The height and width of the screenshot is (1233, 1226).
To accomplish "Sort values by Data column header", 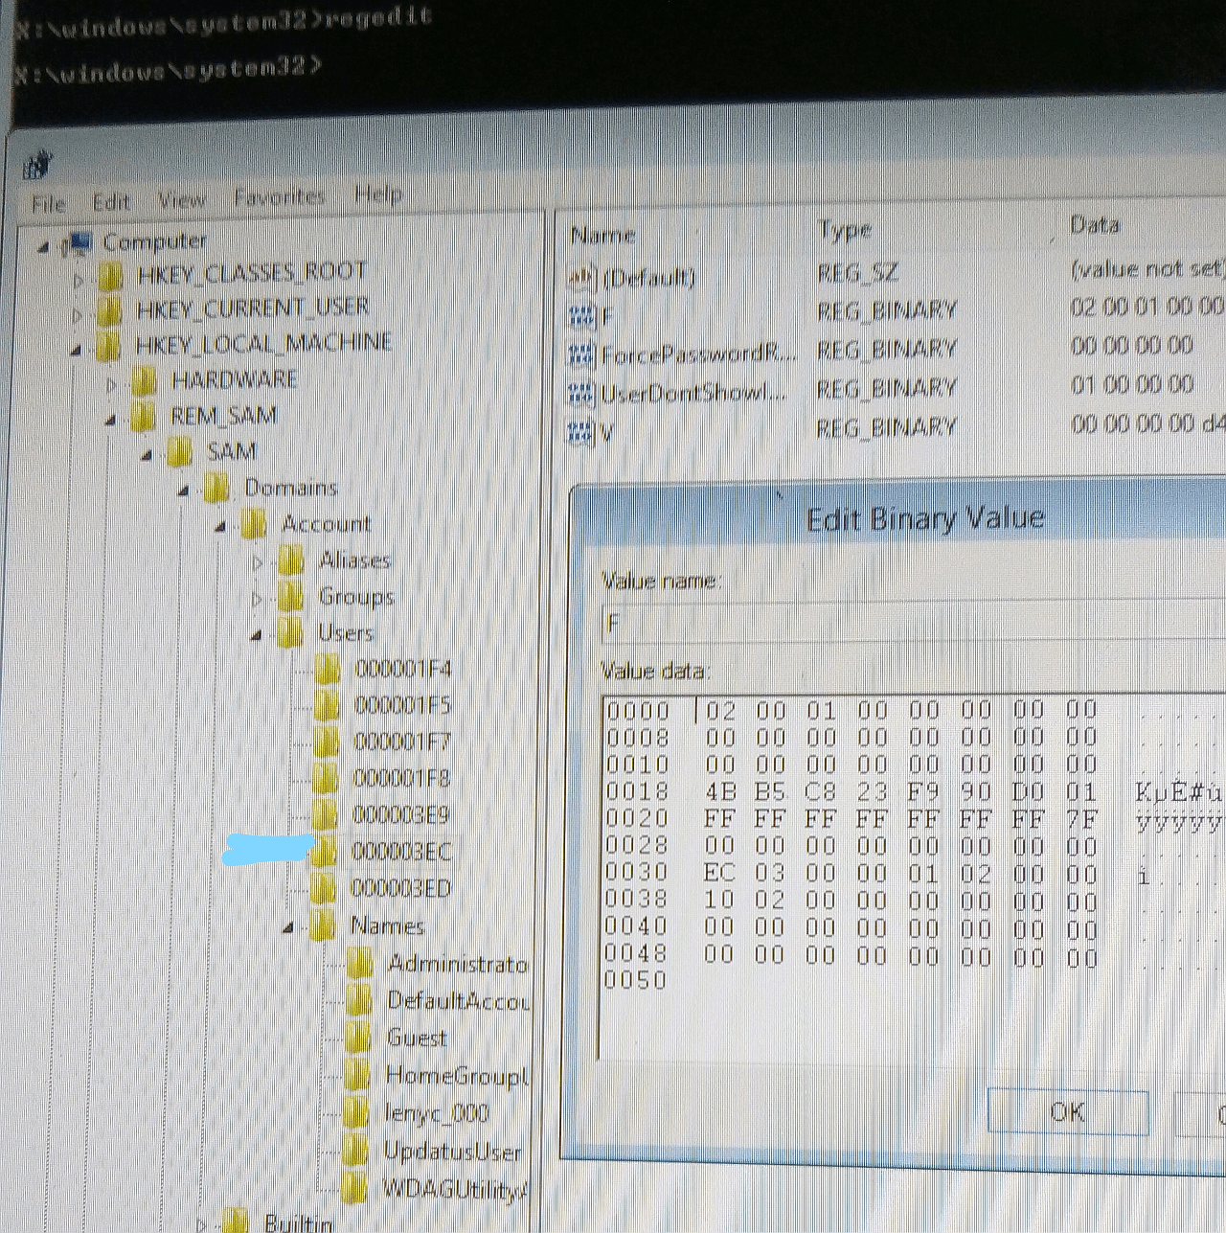I will coord(1094,225).
